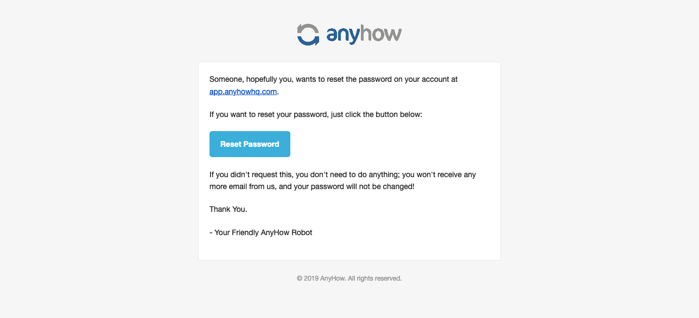Open the app.anyhowhq.com link
This screenshot has height=318, width=699.
tap(243, 92)
